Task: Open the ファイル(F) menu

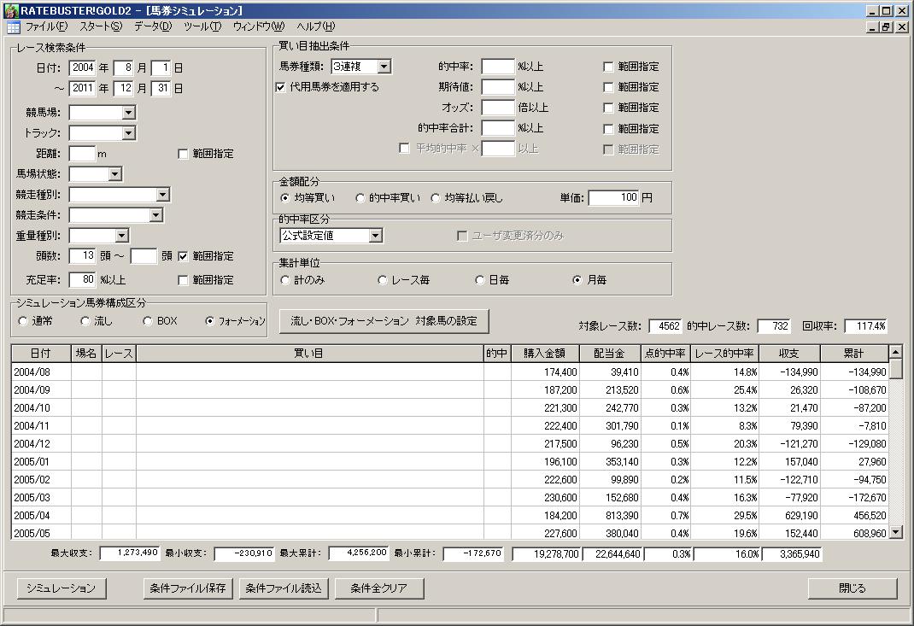Action: tap(46, 26)
